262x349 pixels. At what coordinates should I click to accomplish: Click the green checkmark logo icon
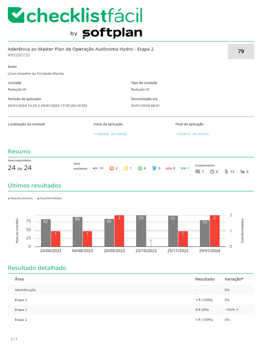(16, 15)
